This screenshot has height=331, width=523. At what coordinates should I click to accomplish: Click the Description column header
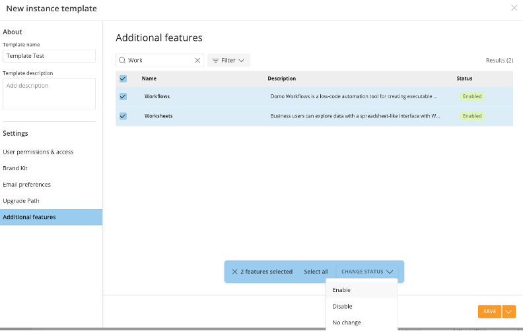pyautogui.click(x=281, y=78)
